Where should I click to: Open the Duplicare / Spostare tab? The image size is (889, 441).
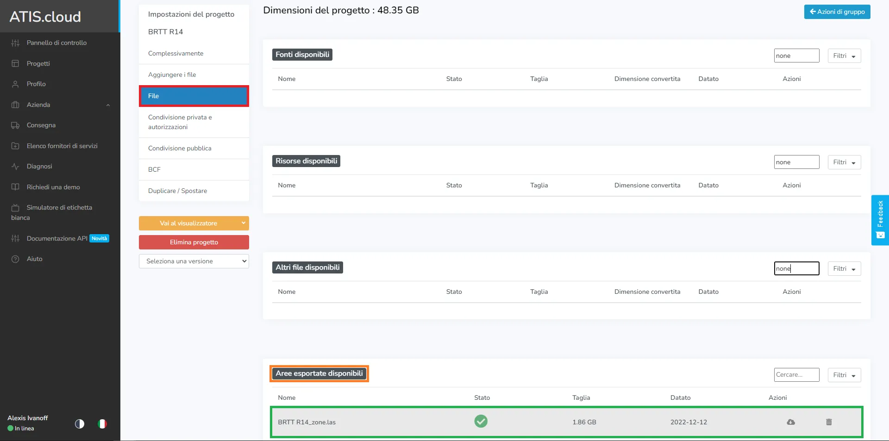(x=194, y=191)
